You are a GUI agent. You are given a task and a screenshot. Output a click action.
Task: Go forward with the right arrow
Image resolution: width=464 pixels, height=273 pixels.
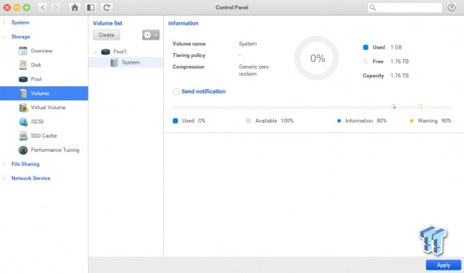coord(55,7)
